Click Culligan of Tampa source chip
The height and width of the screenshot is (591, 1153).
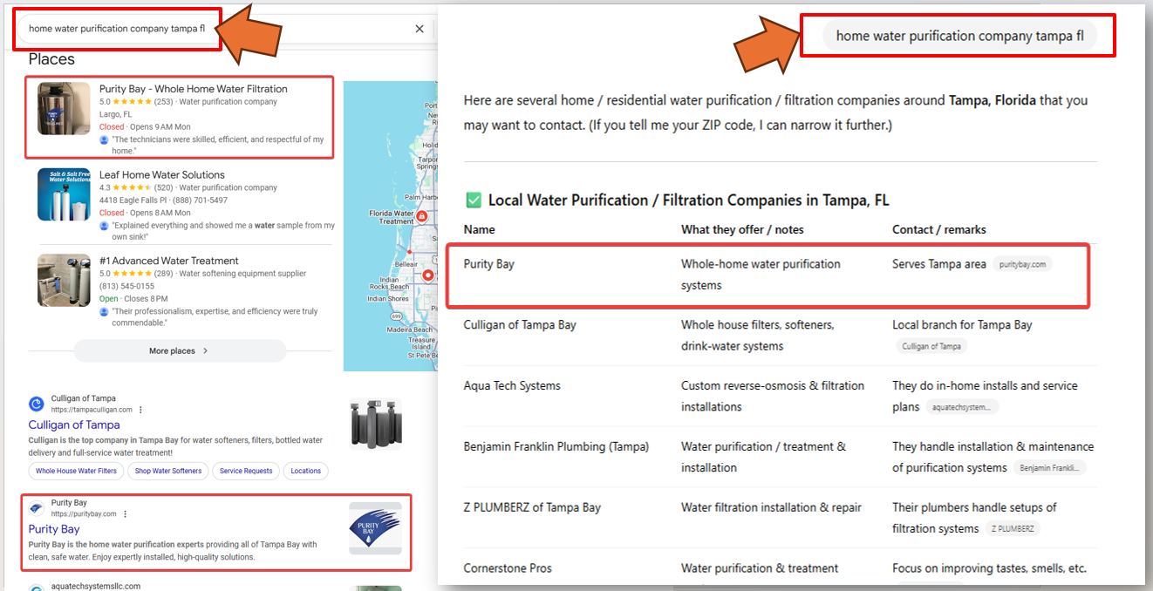931,346
